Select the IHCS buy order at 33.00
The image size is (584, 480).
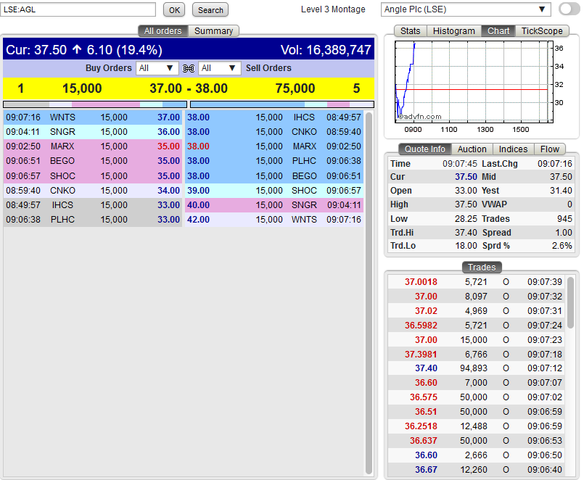pos(93,204)
